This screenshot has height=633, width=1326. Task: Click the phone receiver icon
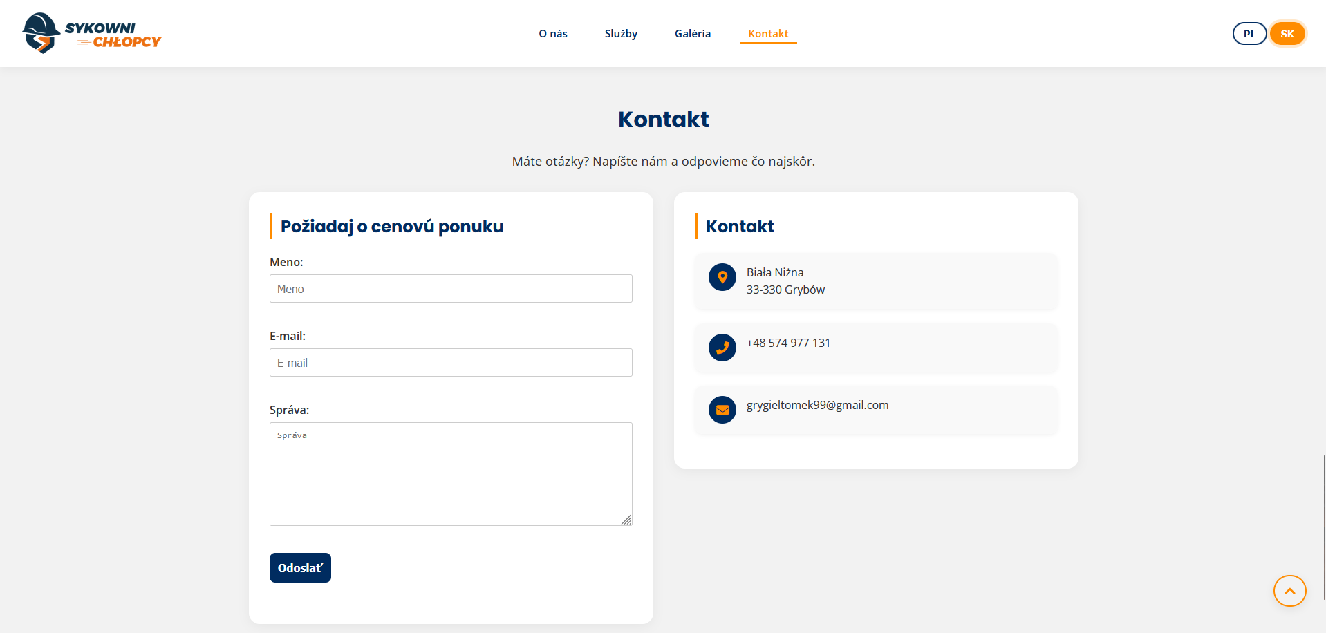click(x=722, y=348)
